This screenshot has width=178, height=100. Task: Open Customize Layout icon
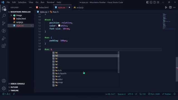coord(158,2)
